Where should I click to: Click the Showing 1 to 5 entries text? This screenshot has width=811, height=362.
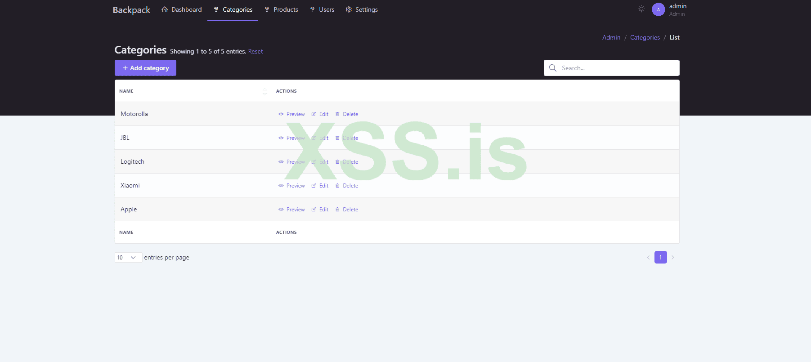(x=208, y=51)
